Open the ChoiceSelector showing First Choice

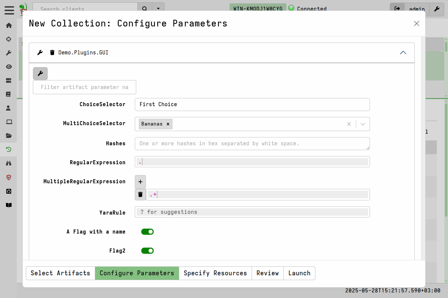(x=252, y=104)
